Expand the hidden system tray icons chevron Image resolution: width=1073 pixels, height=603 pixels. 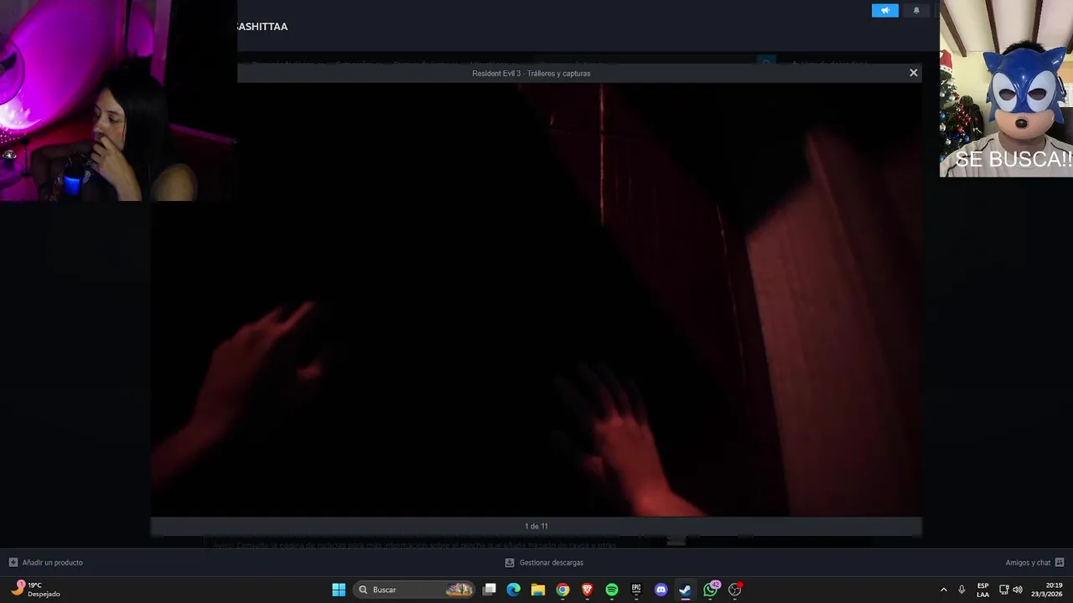[x=944, y=590]
